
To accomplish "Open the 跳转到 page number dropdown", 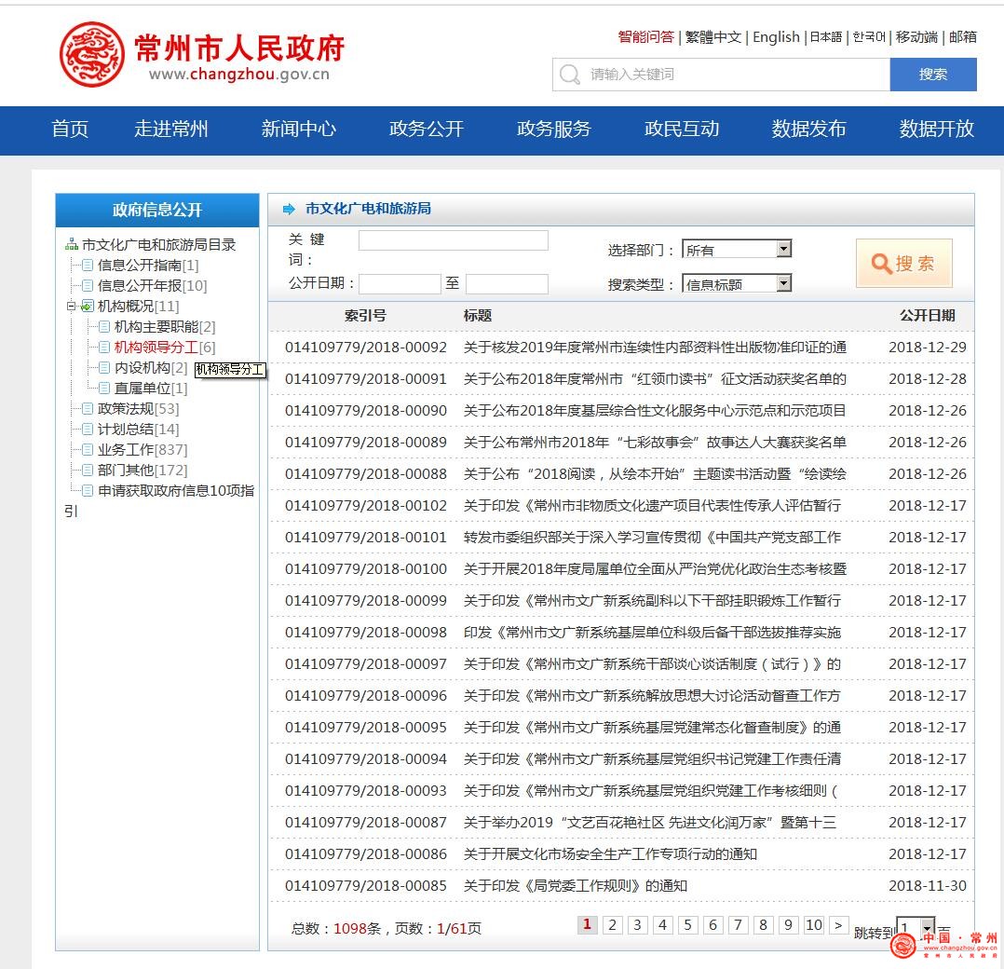I will click(927, 927).
